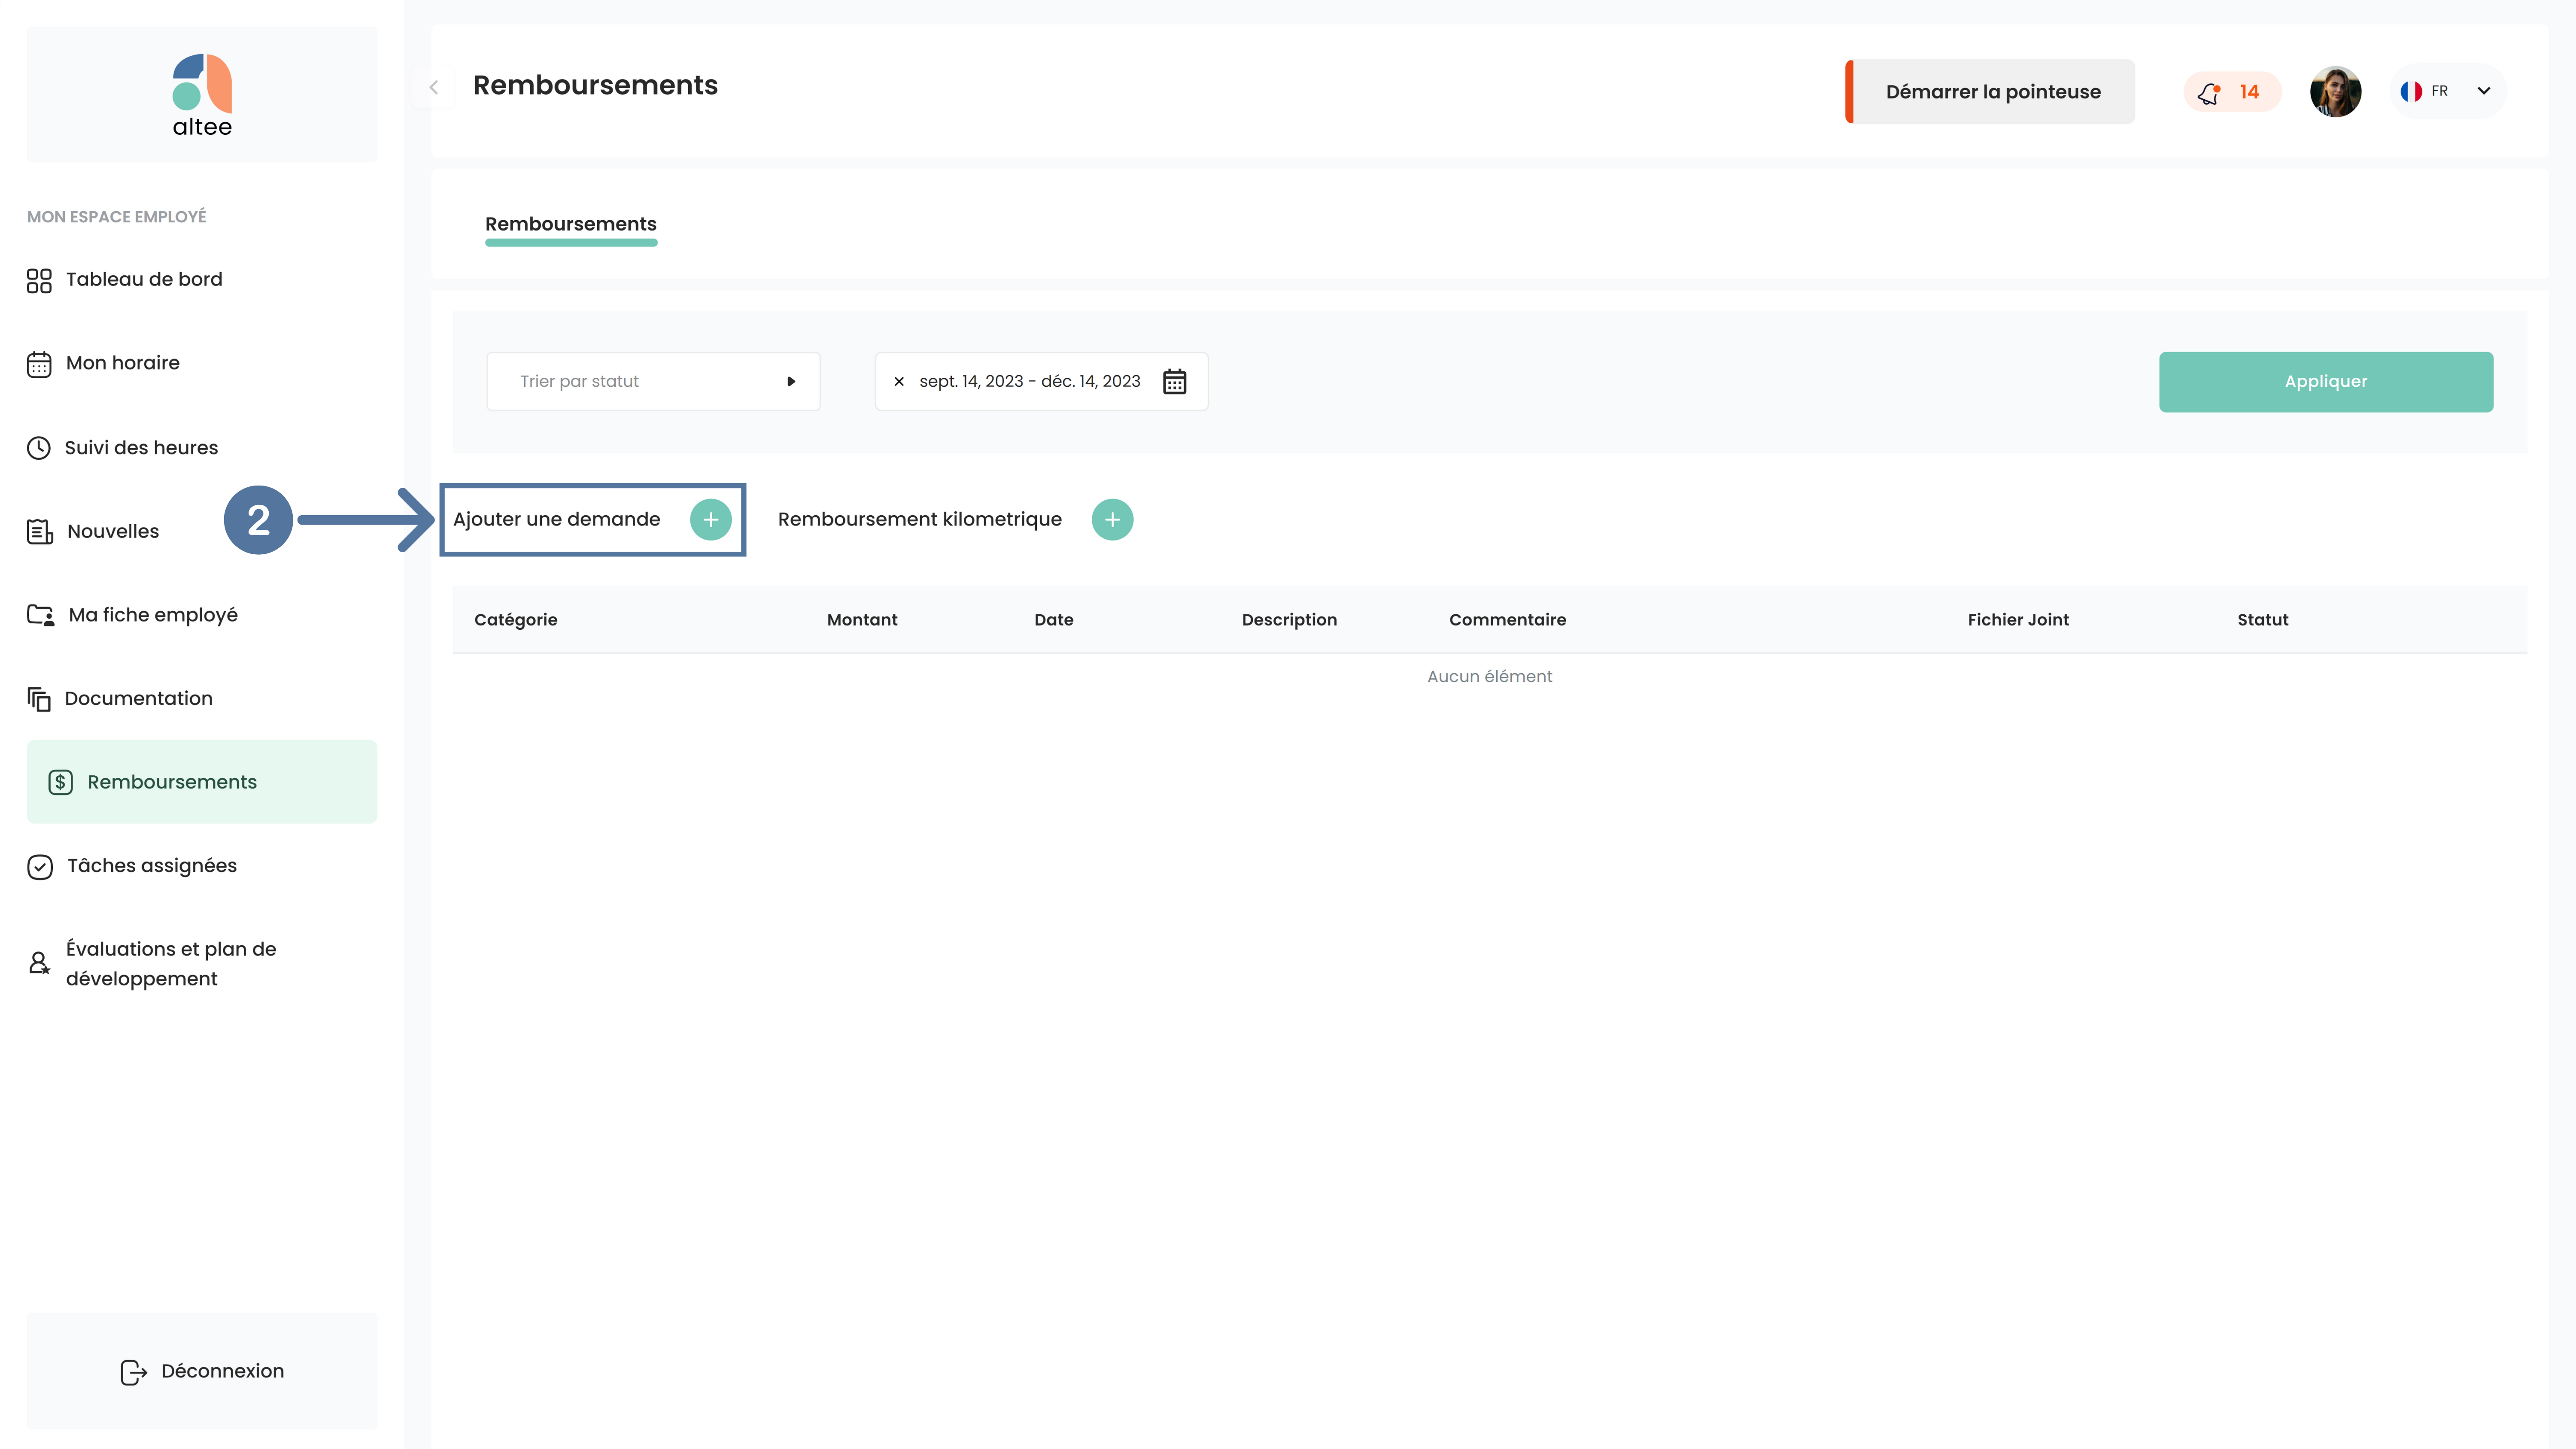Collapse sidebar with the back chevron

coord(434,88)
